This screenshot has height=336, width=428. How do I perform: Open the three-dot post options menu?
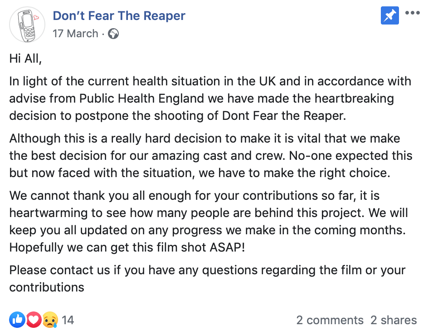point(412,13)
